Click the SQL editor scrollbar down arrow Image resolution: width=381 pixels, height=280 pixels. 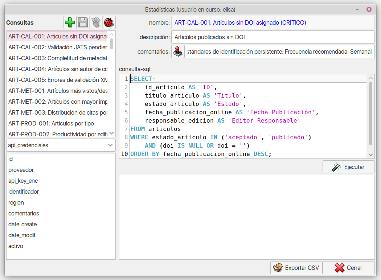pyautogui.click(x=370, y=155)
